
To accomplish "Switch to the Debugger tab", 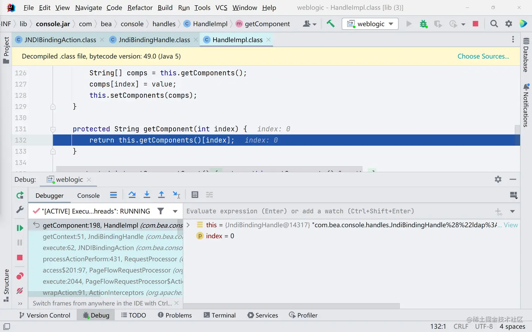I will [x=50, y=196].
